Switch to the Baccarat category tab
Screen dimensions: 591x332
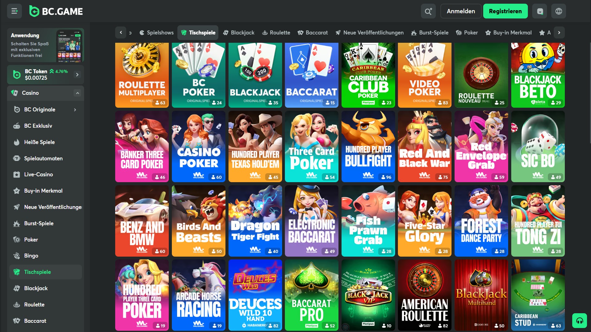tap(312, 32)
